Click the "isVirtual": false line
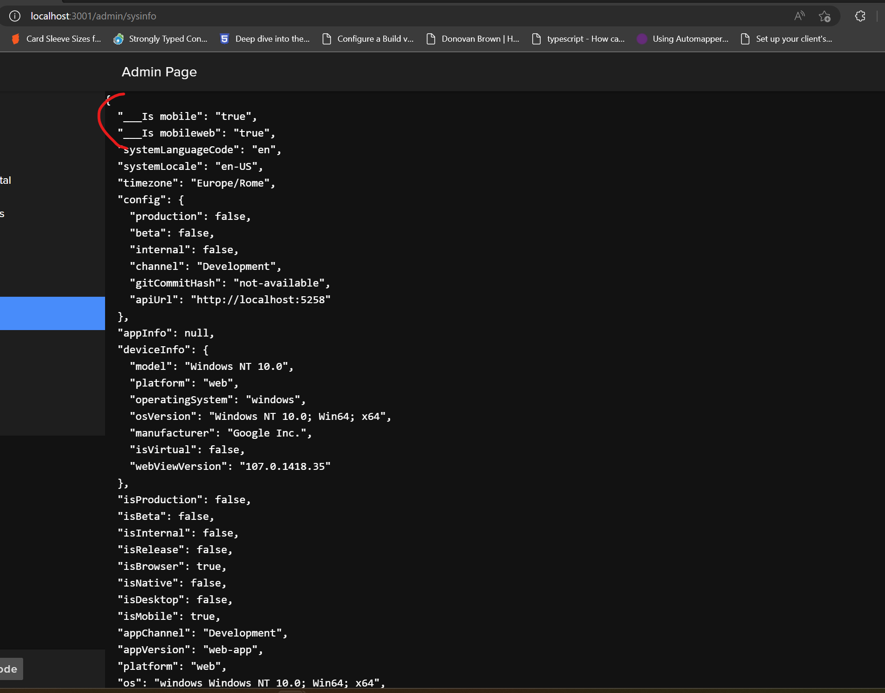 pyautogui.click(x=187, y=450)
